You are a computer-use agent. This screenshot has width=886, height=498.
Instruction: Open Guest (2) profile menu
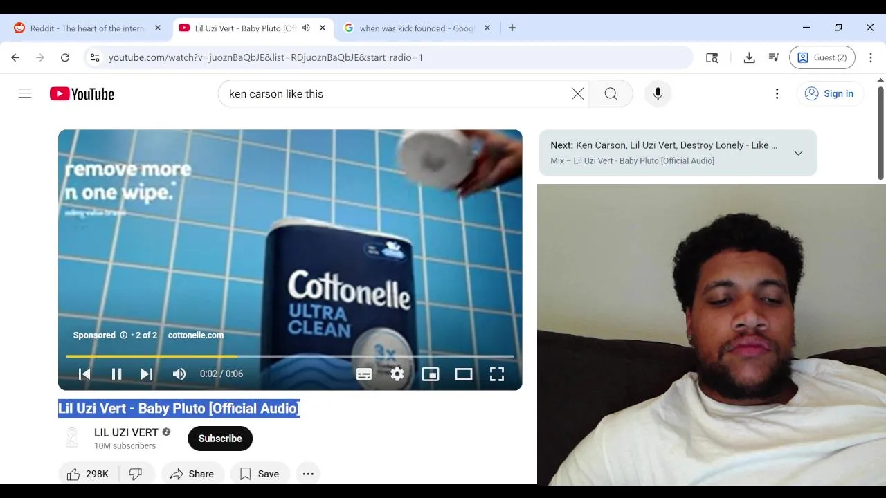[822, 57]
